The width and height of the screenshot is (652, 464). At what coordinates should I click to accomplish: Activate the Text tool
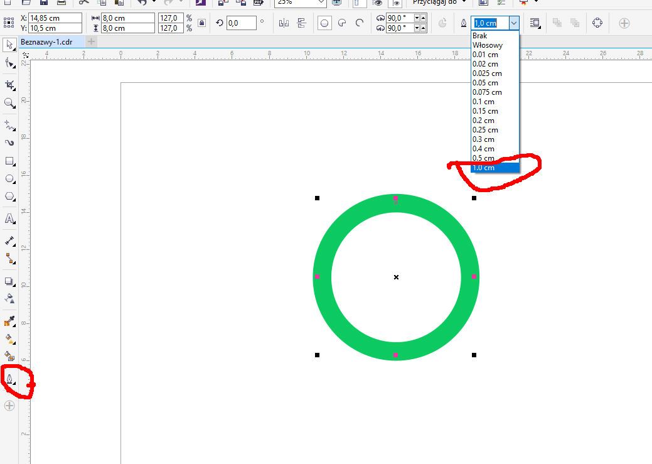(x=9, y=219)
